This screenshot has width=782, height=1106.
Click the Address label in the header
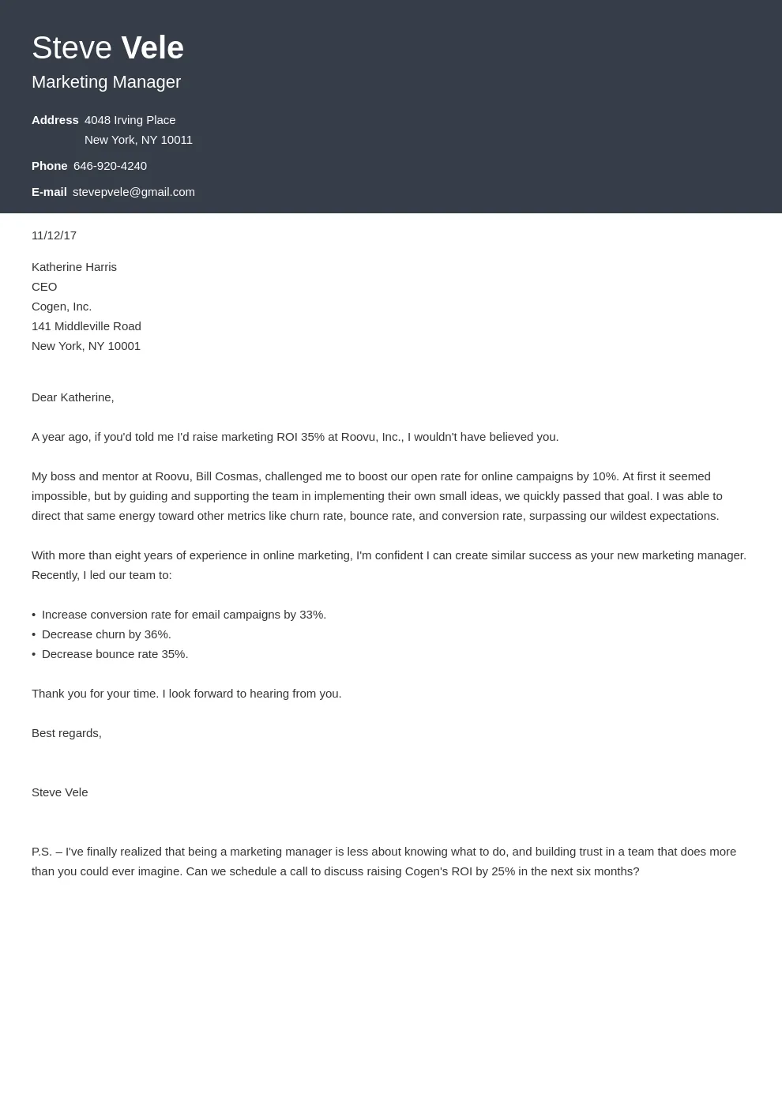[x=55, y=120]
